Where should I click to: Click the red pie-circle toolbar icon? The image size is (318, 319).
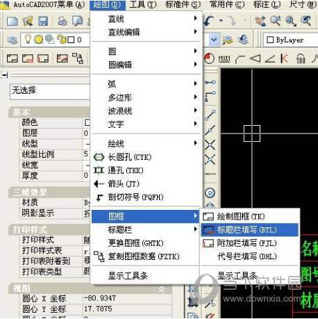209,58
